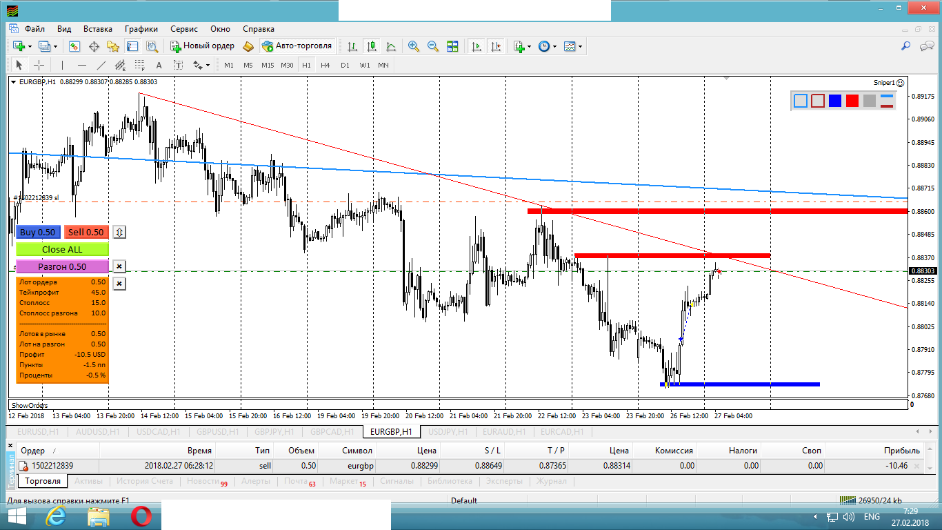Switch to the M1 timeframe

click(x=229, y=65)
